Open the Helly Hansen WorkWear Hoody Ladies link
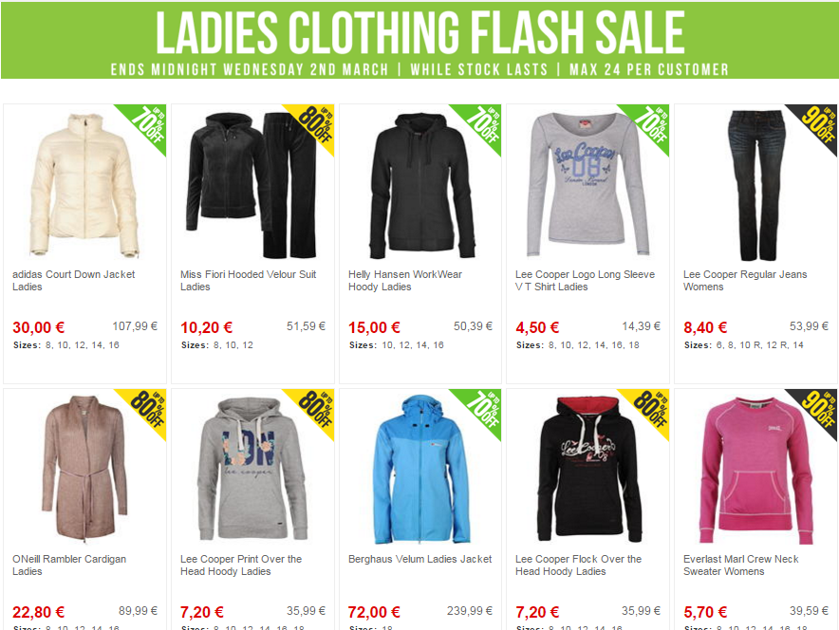Screen dimensions: 839x630 coord(405,280)
